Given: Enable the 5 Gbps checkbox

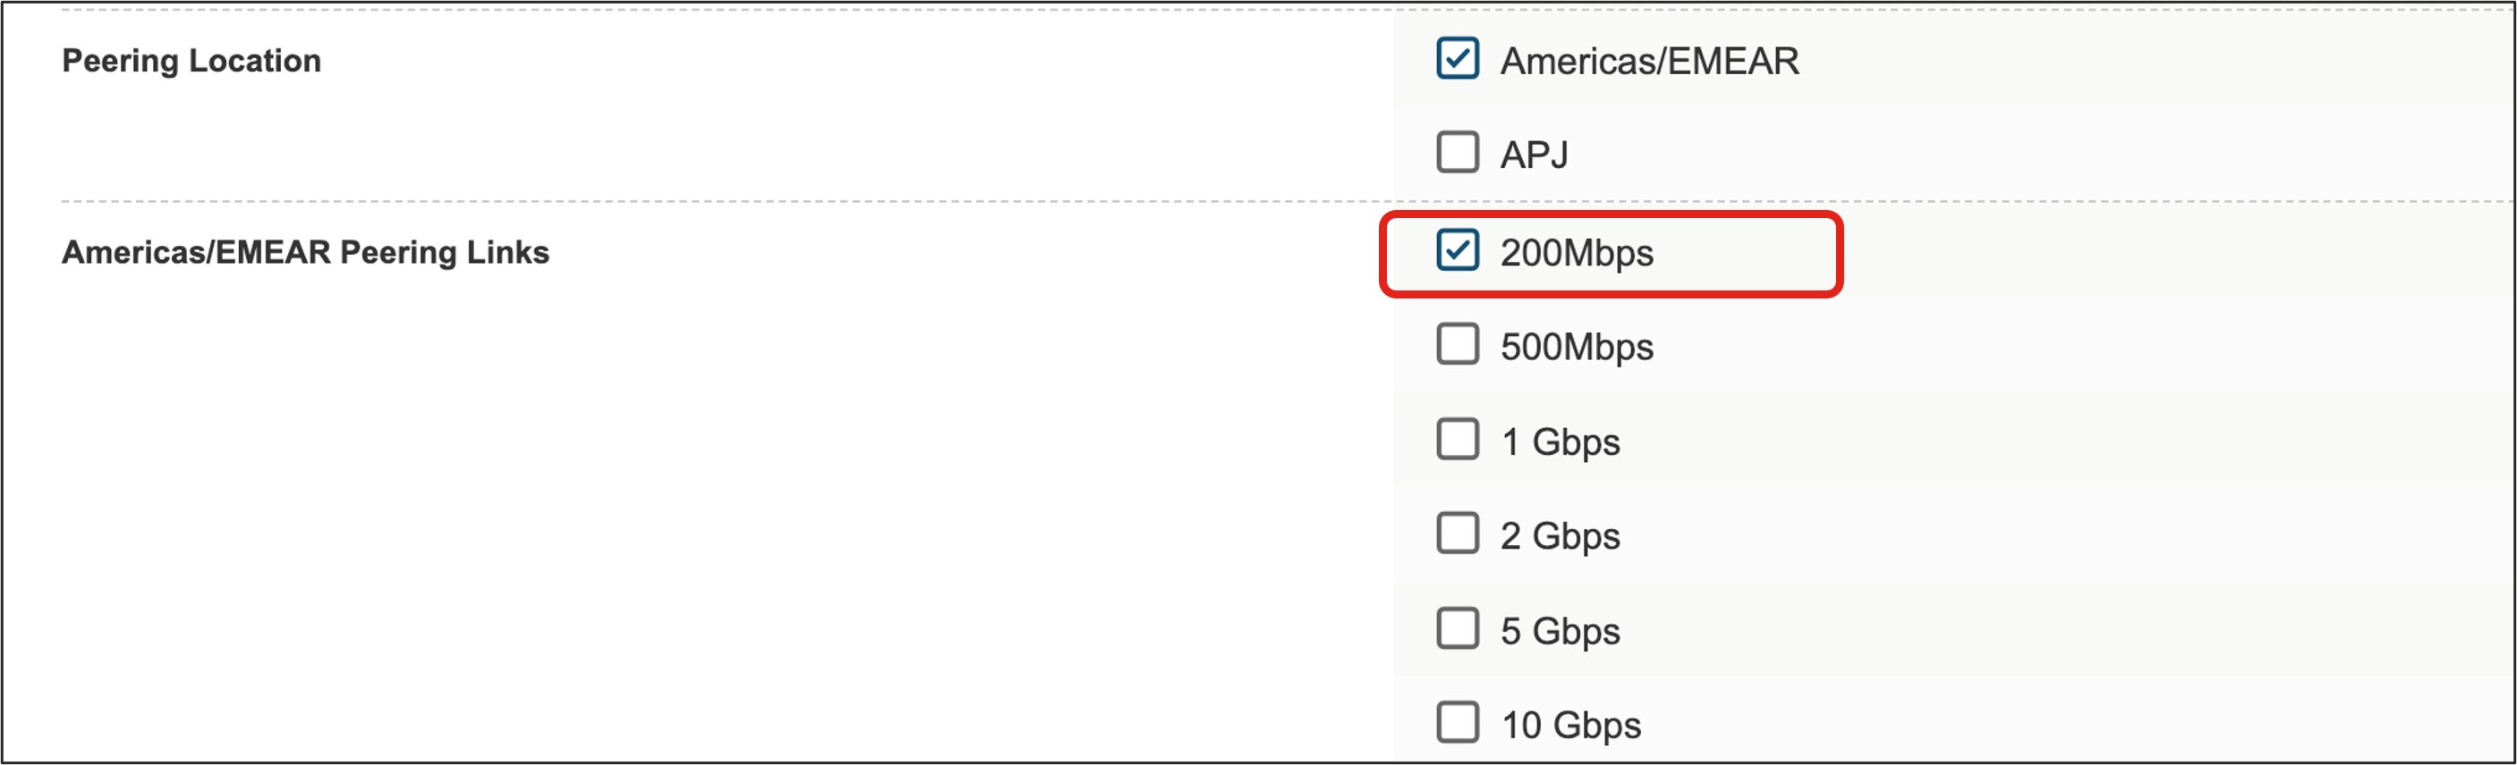Looking at the screenshot, I should click(1457, 628).
